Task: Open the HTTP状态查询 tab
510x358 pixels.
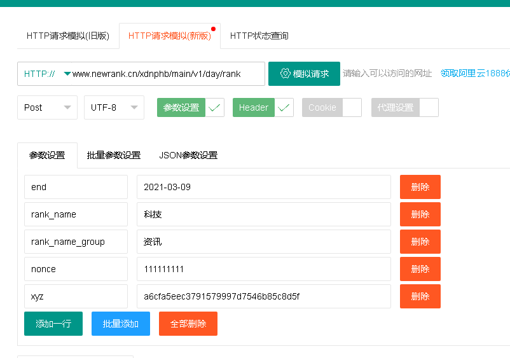Action: tap(259, 36)
